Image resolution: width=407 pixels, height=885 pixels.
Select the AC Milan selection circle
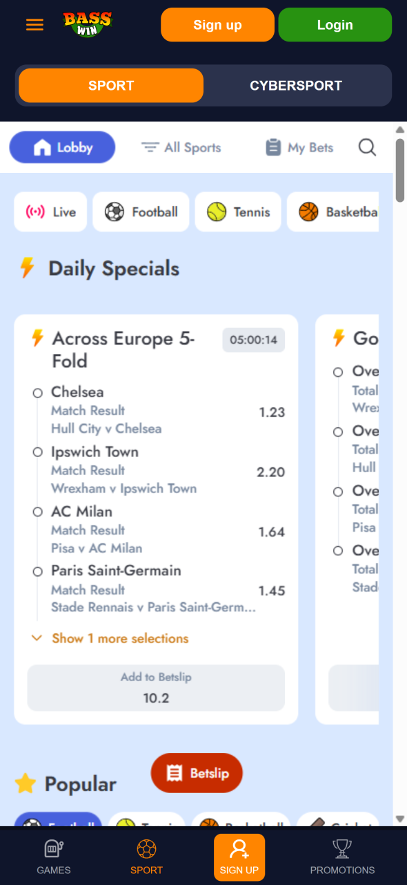tap(38, 512)
